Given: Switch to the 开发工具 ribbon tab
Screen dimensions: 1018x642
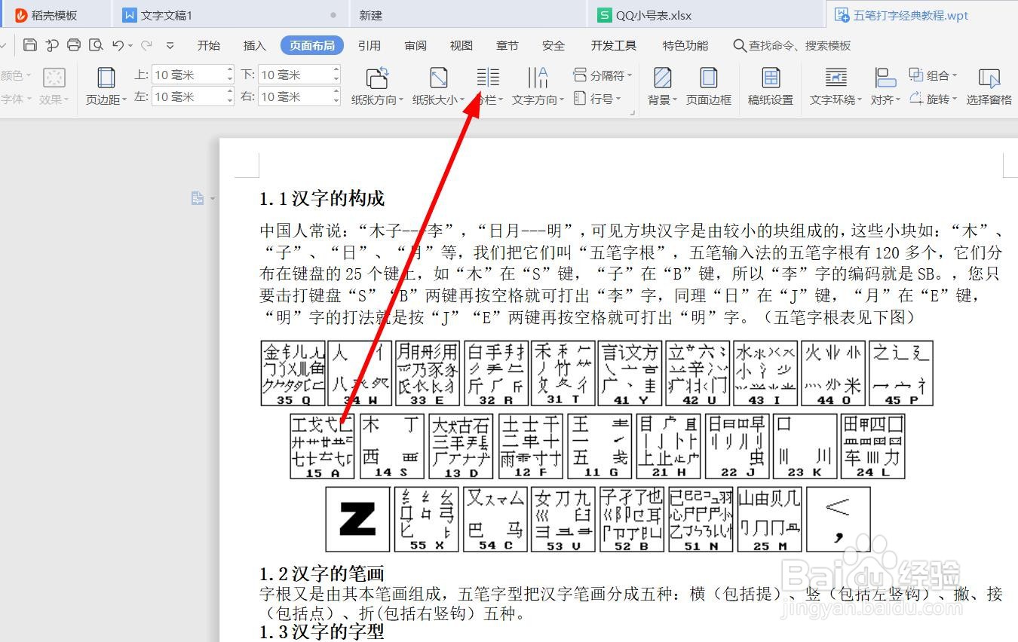Looking at the screenshot, I should (612, 45).
